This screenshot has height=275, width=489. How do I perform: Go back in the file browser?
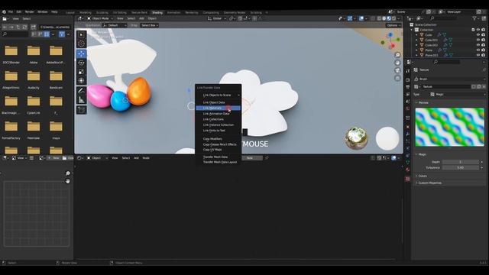[x=5, y=27]
